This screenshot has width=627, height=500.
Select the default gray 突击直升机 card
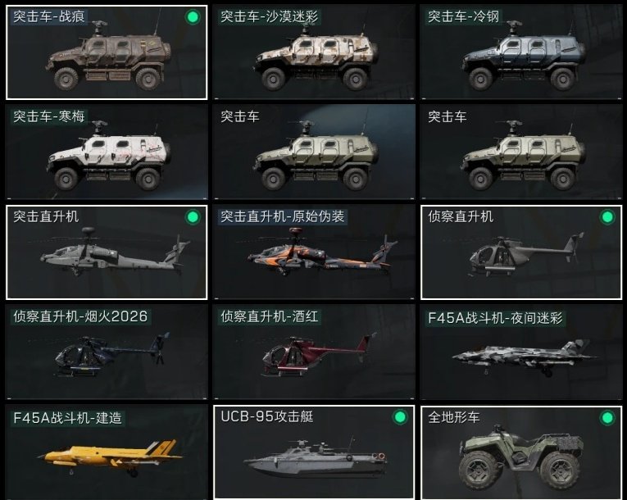point(107,252)
